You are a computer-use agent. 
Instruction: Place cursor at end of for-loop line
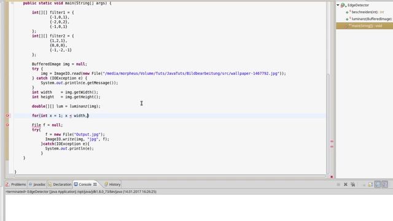click(88, 115)
